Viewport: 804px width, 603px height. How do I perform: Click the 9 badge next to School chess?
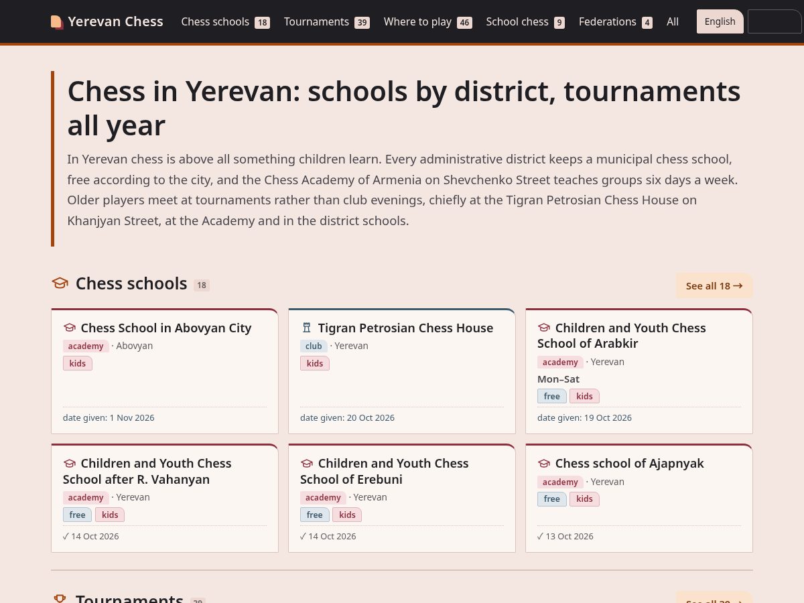(559, 23)
